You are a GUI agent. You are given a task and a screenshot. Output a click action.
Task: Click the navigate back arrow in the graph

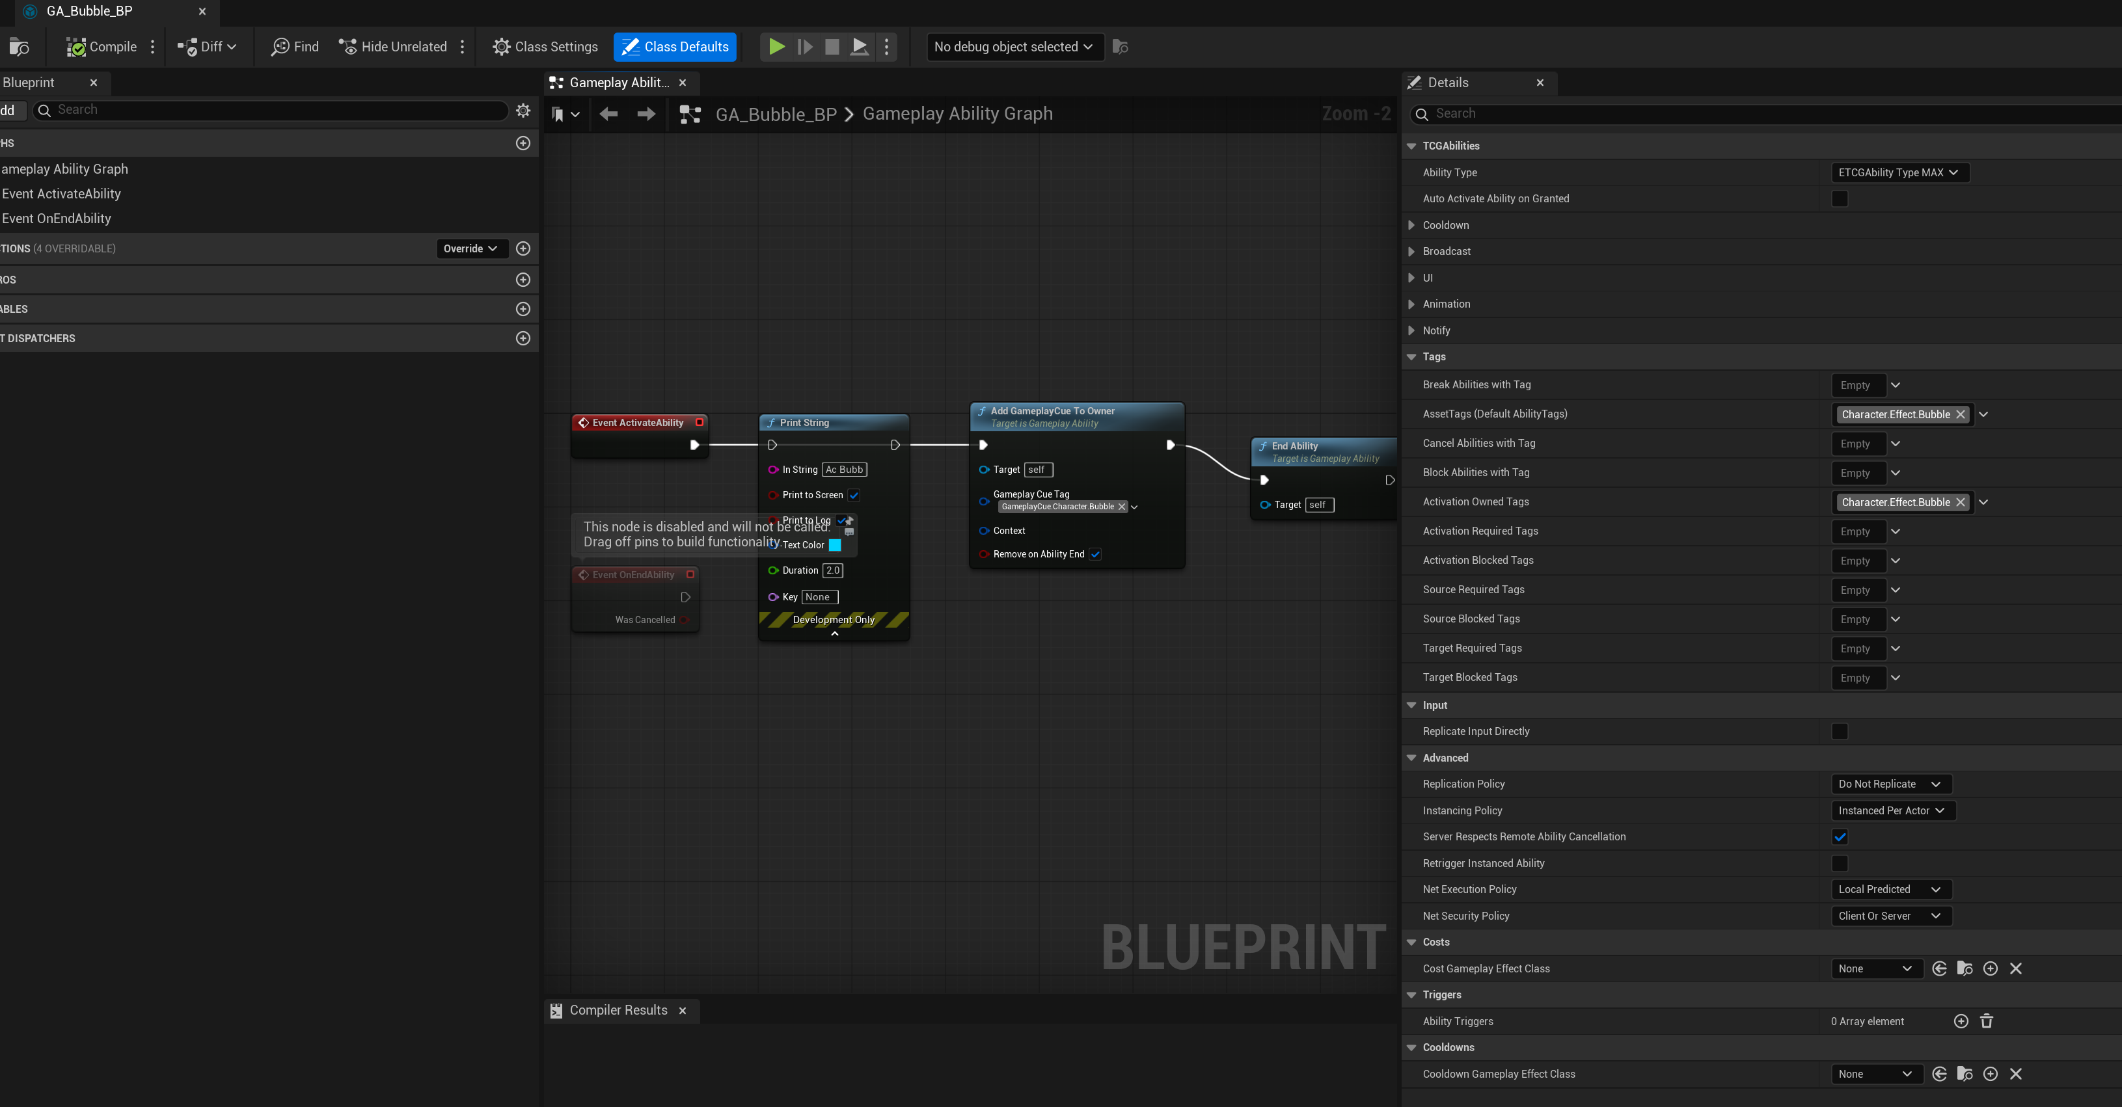coord(609,114)
